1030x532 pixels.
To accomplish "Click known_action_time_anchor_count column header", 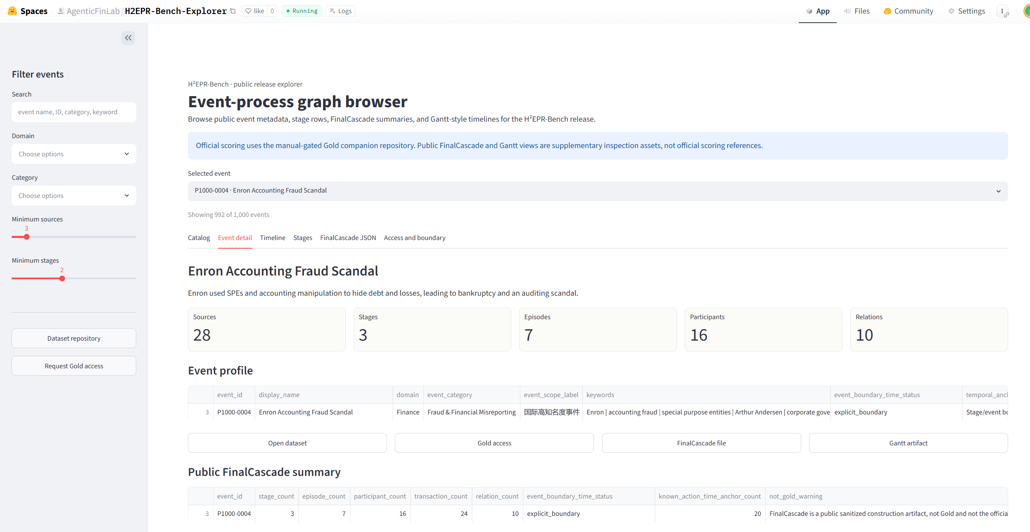I will point(710,496).
